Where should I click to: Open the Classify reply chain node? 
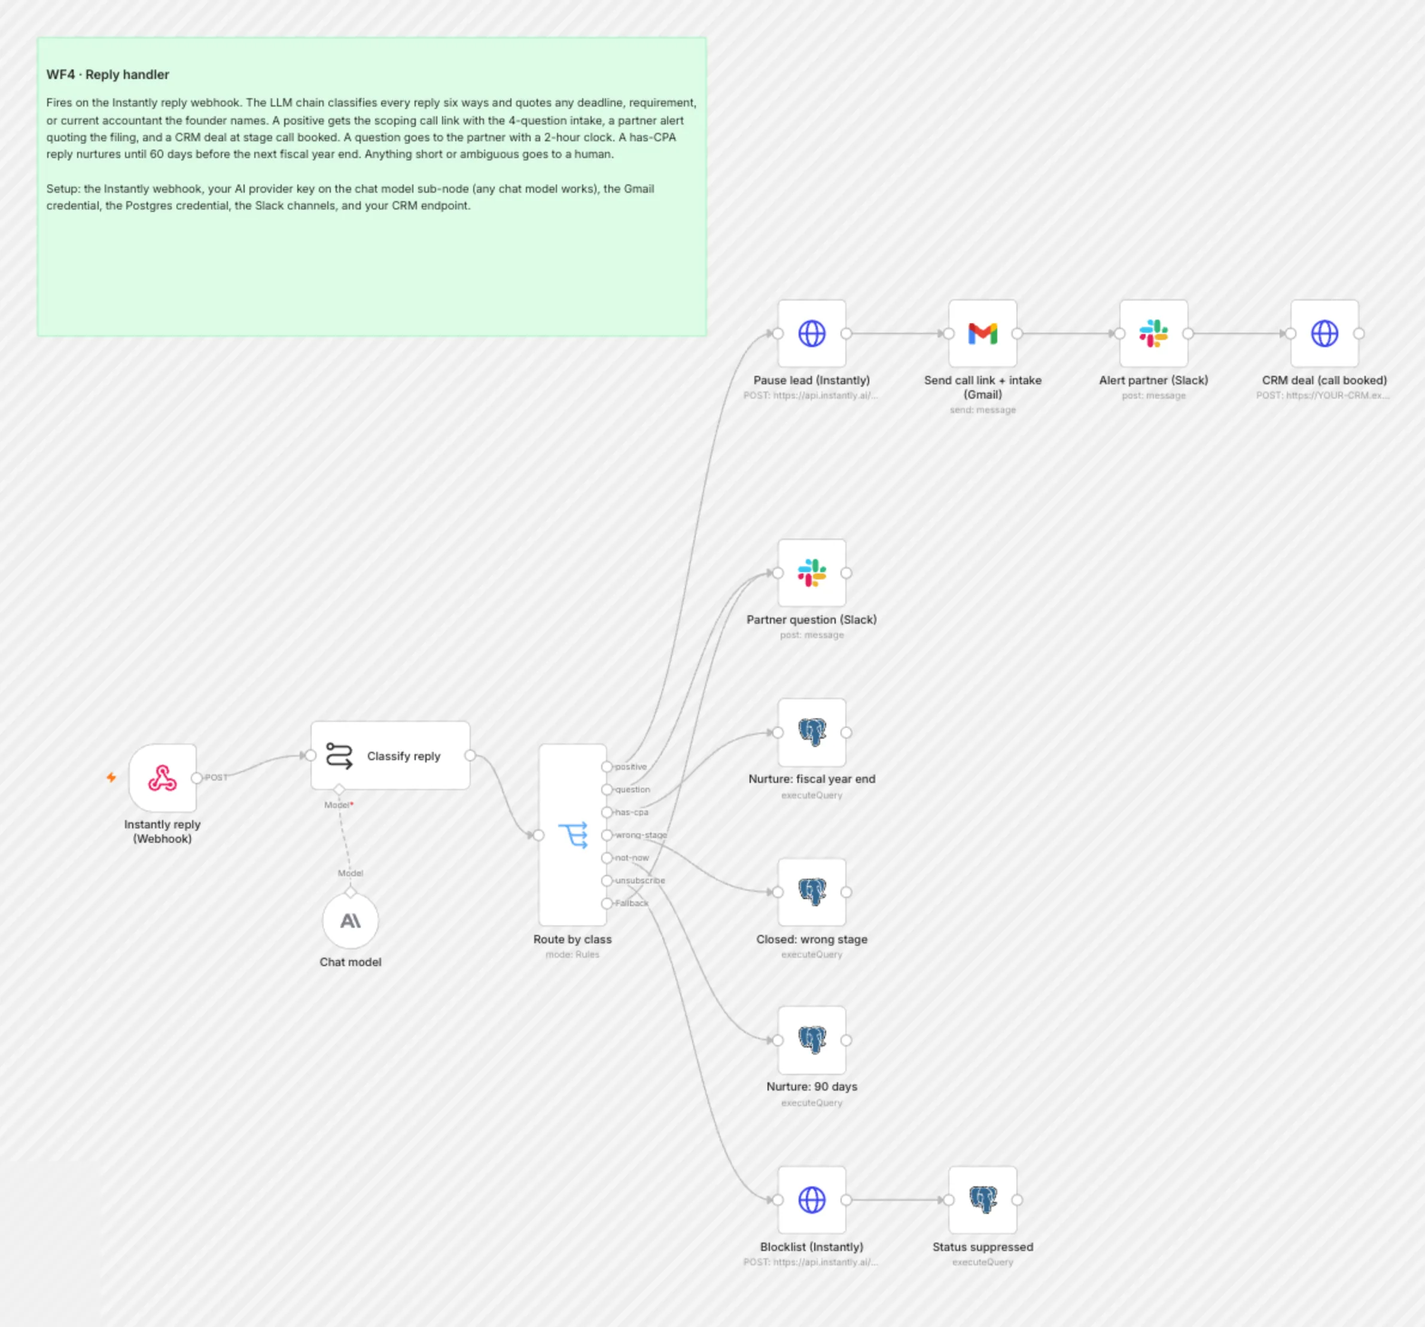(390, 755)
